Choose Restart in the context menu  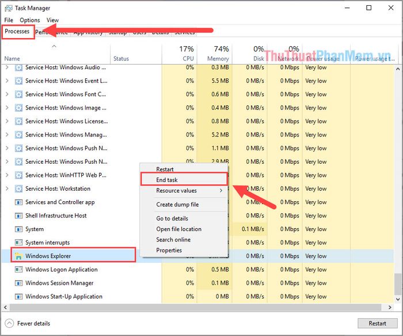(x=184, y=169)
